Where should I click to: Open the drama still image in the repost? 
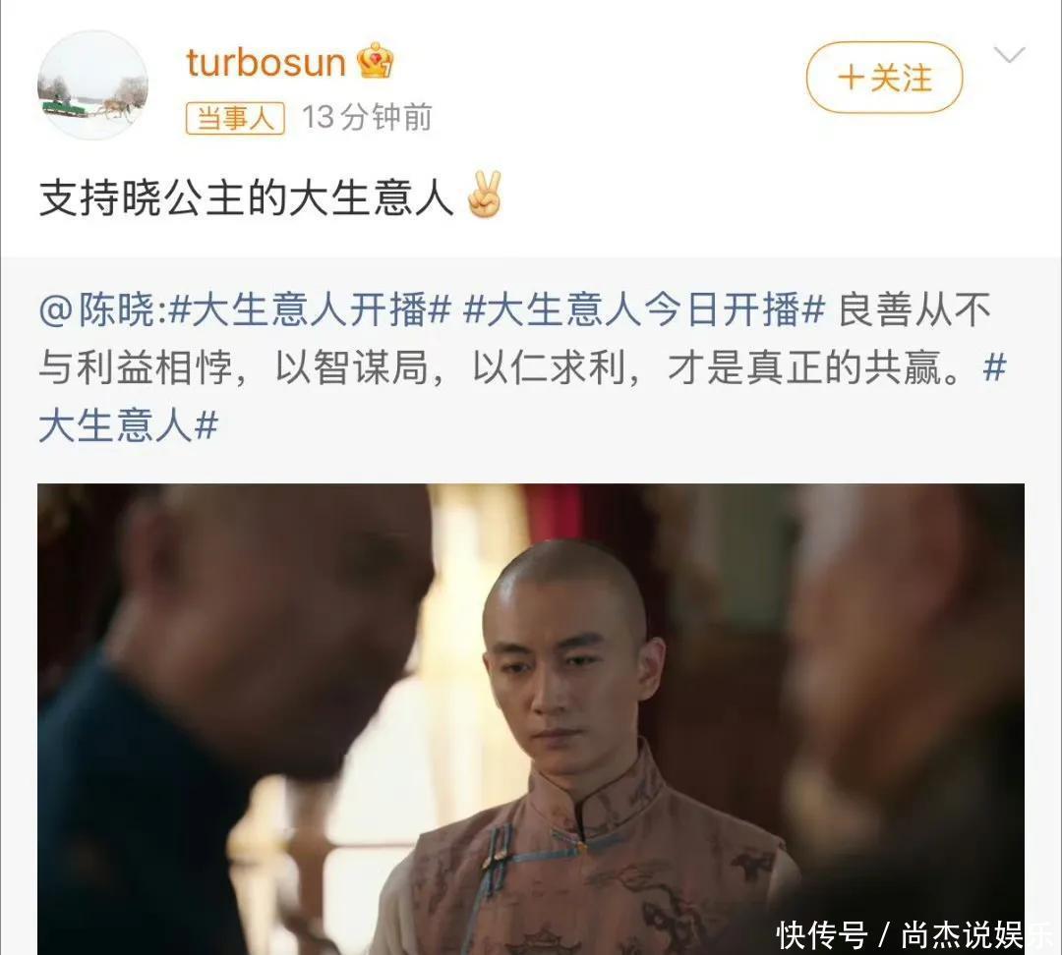point(531,719)
